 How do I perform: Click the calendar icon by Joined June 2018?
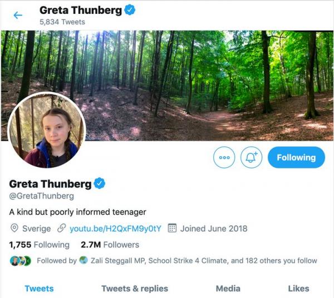[x=172, y=228]
